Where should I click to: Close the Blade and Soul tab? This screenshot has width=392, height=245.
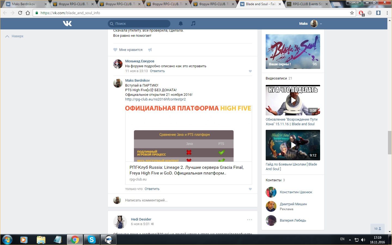point(280,4)
